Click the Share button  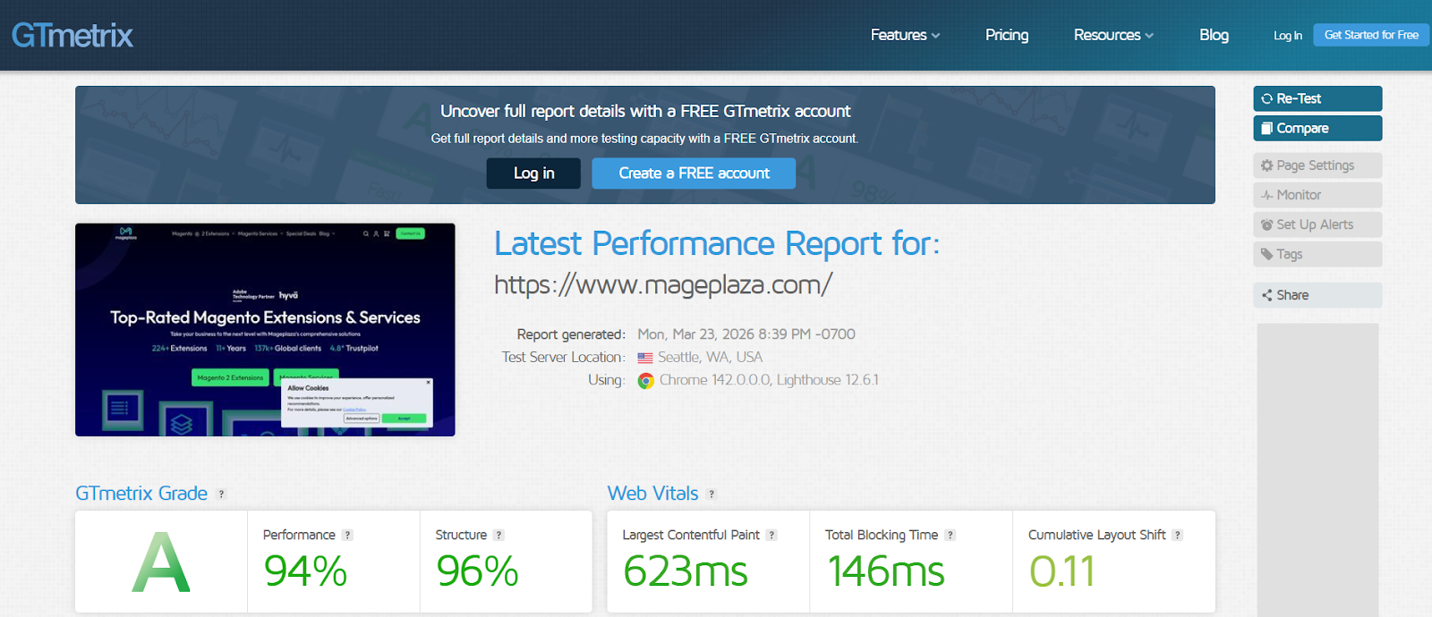pos(1317,295)
